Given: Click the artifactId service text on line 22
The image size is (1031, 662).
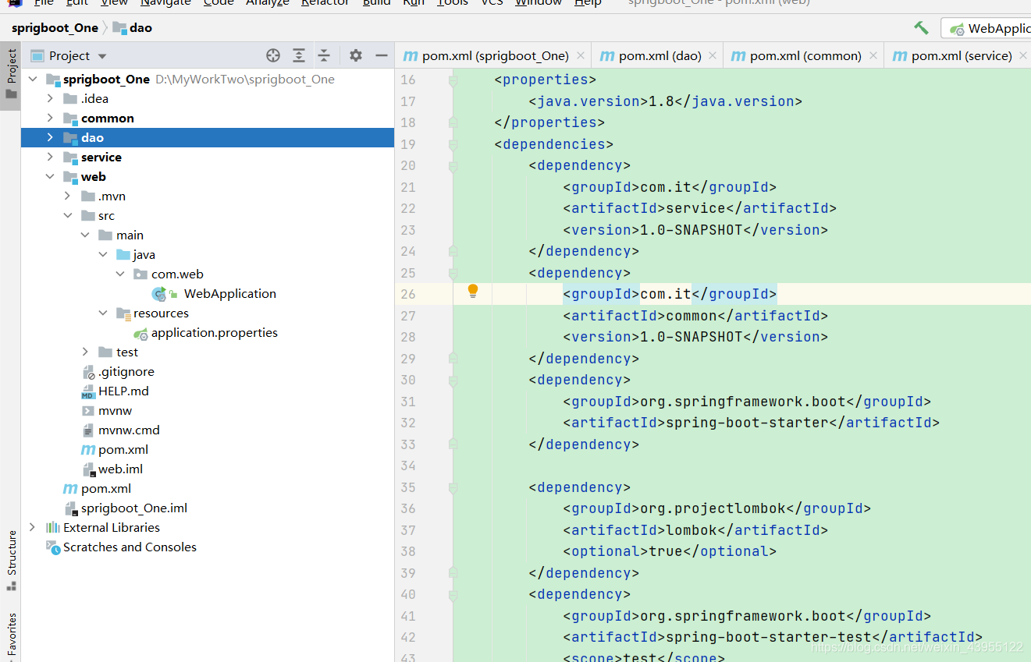Looking at the screenshot, I should click(x=695, y=208).
